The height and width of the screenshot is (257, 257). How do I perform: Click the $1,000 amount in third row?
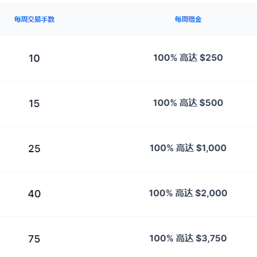[211, 148]
